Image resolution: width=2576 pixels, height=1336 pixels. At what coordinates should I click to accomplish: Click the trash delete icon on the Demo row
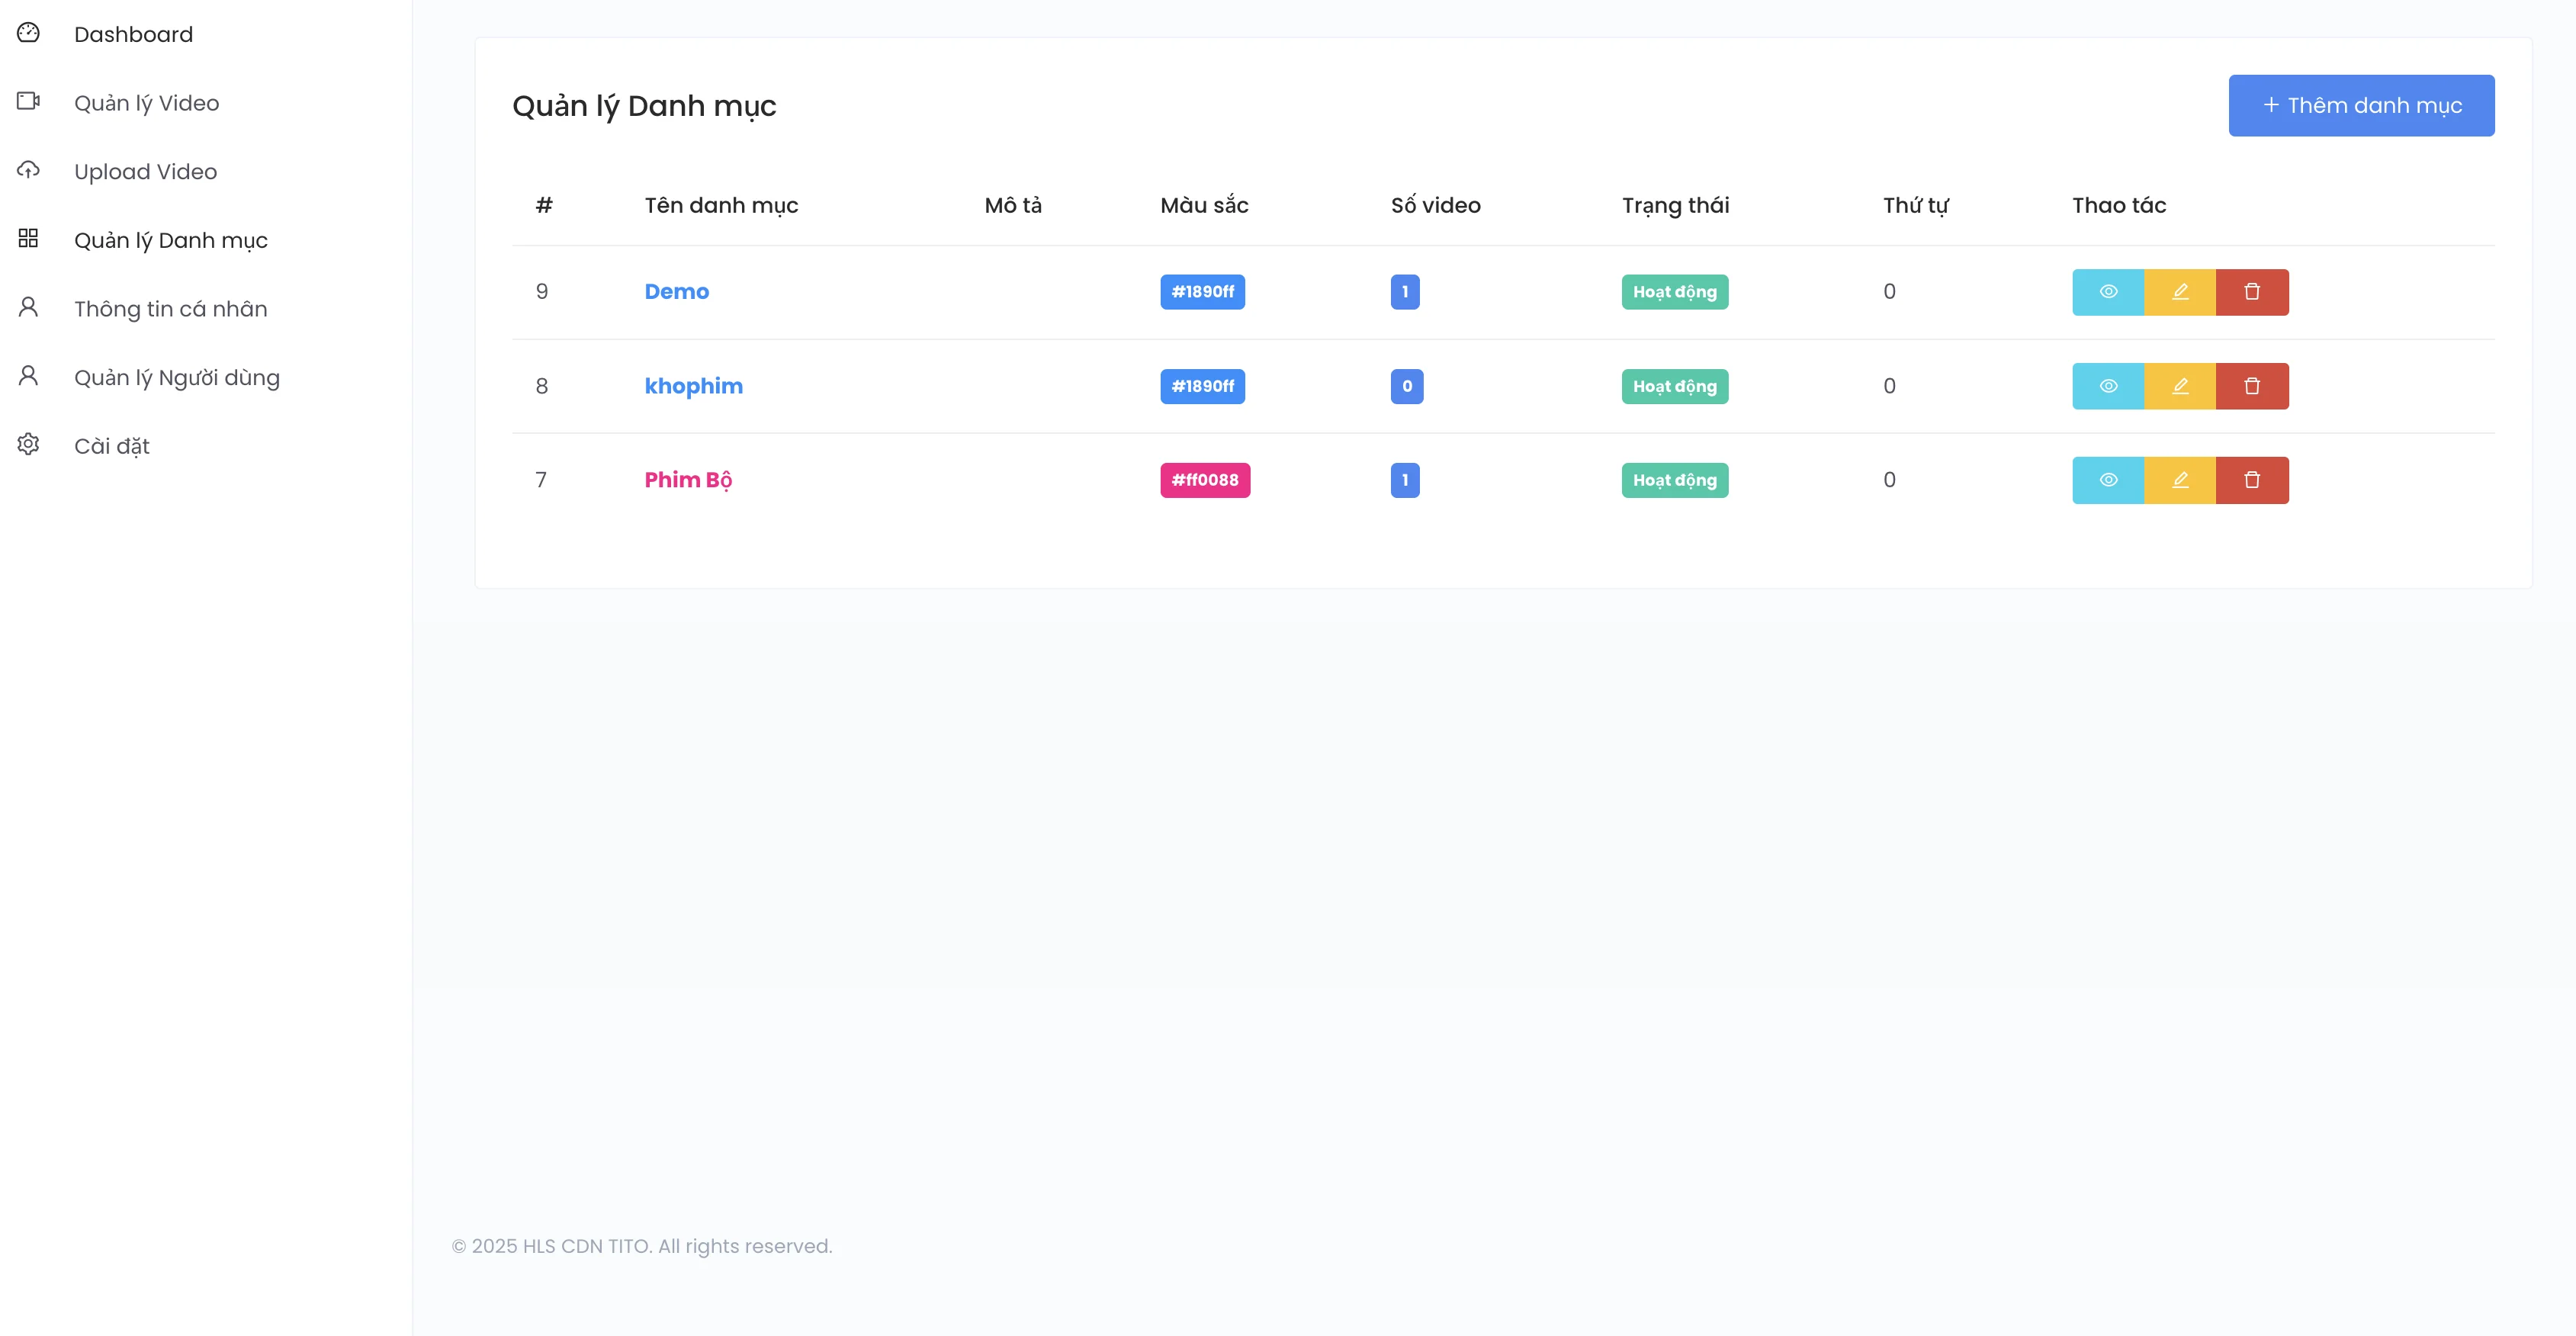click(2253, 292)
